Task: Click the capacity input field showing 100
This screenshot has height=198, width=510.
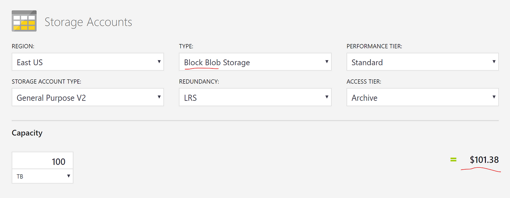Action: [x=43, y=161]
